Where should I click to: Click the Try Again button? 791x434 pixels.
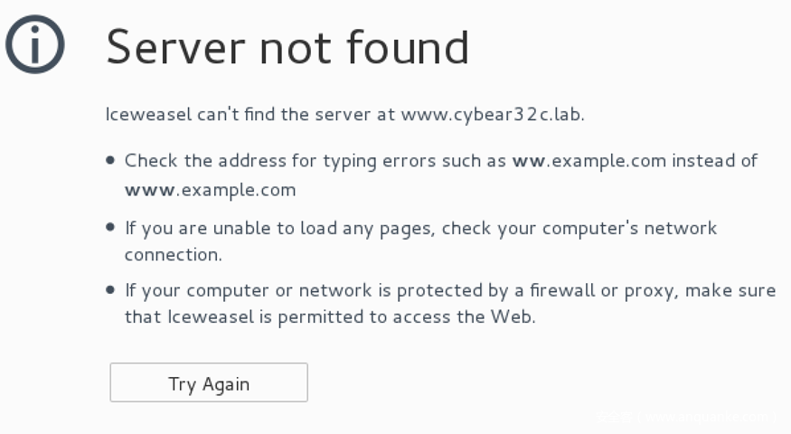(209, 383)
